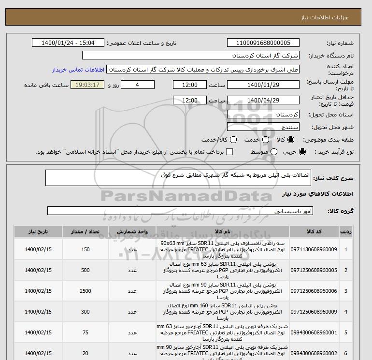The image size is (372, 360).
Task: Click product code 0971130608960009
Action: (314, 249)
